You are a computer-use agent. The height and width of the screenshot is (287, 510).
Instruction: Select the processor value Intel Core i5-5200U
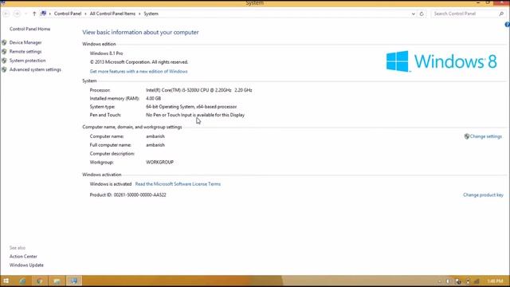coord(198,90)
